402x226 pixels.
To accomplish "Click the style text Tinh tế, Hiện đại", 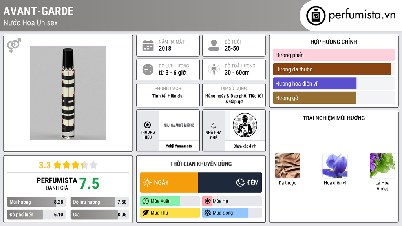I will (x=168, y=96).
